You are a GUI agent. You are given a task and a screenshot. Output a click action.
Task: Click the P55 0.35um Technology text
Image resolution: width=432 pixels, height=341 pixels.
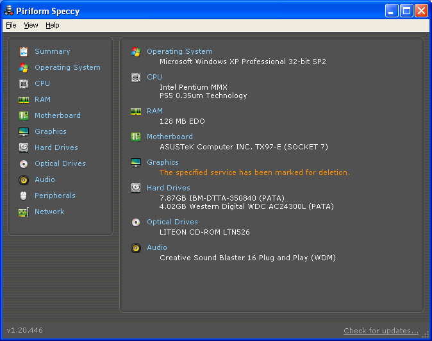click(x=203, y=96)
